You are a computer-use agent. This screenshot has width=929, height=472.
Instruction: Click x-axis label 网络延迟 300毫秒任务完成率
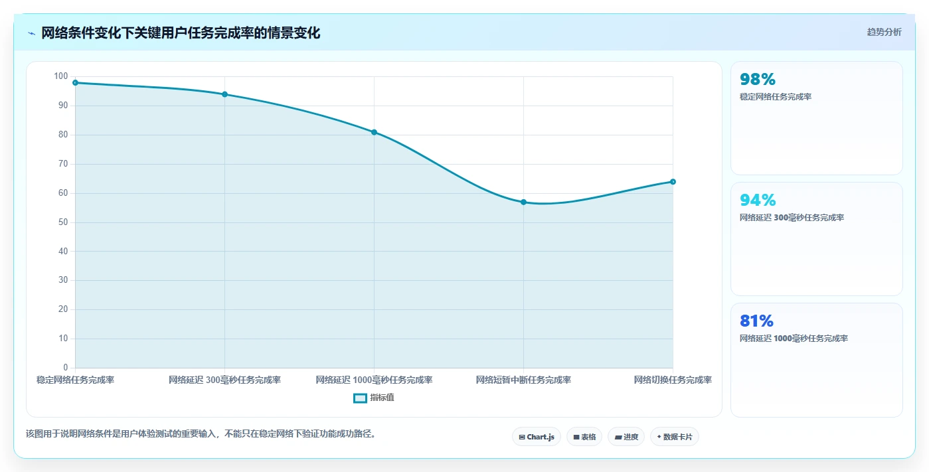point(224,380)
